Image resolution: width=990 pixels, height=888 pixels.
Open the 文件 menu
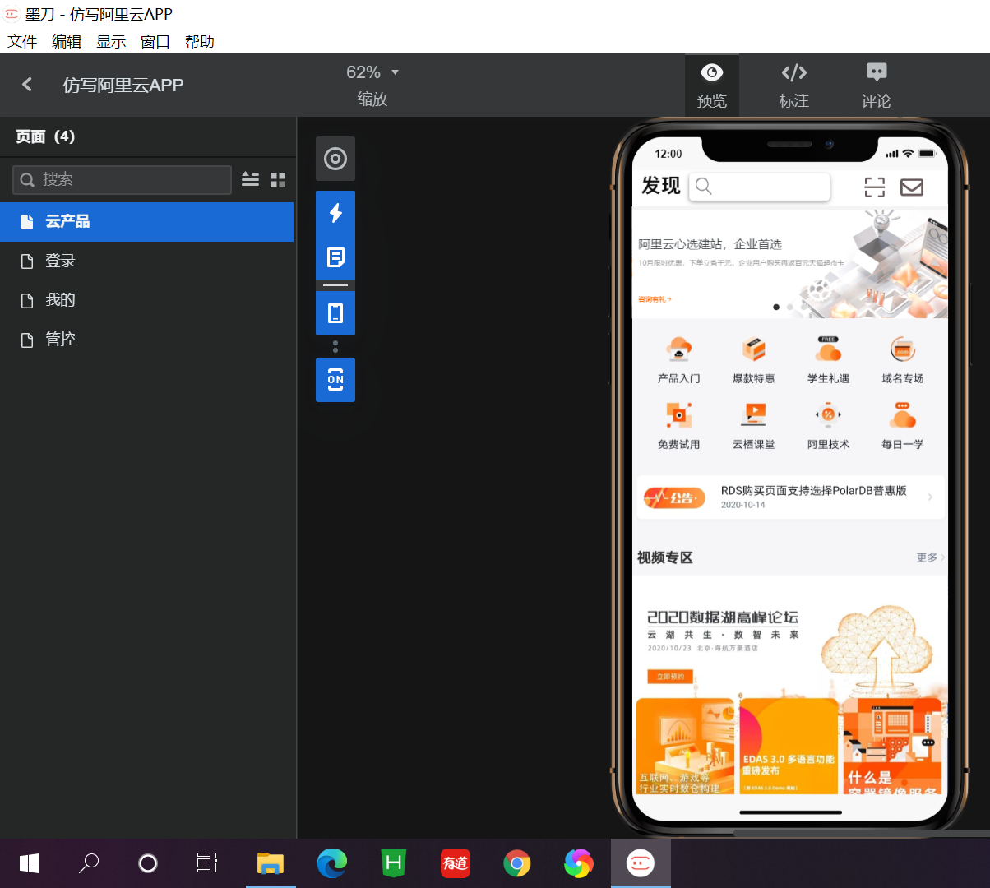pyautogui.click(x=22, y=41)
